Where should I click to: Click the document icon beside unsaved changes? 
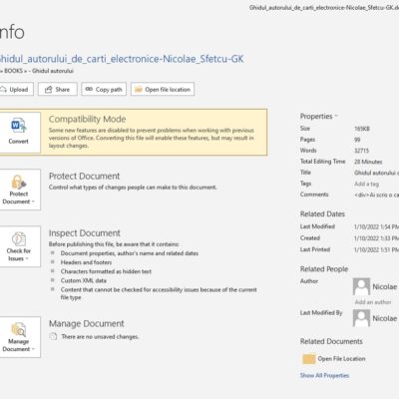[53, 336]
